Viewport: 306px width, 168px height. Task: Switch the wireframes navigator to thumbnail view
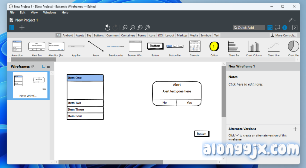click(x=44, y=67)
